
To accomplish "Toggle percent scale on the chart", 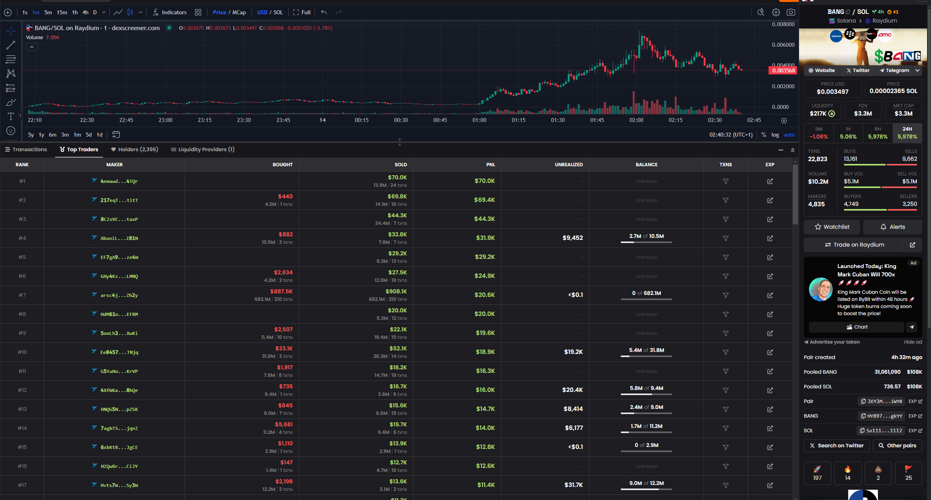I will click(x=763, y=135).
